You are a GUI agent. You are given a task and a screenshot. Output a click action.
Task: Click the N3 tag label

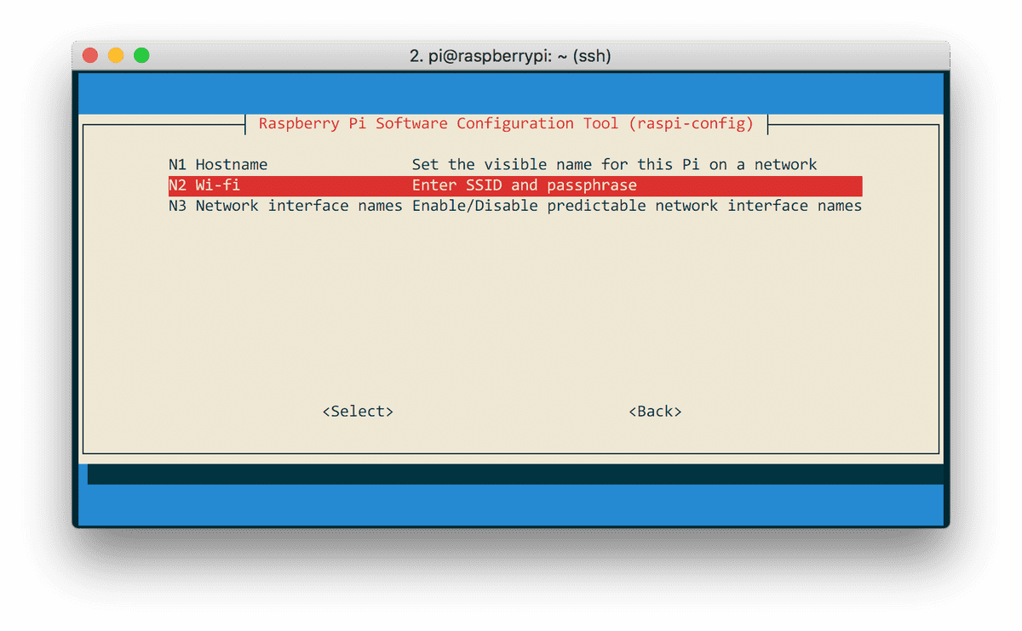pyautogui.click(x=177, y=206)
